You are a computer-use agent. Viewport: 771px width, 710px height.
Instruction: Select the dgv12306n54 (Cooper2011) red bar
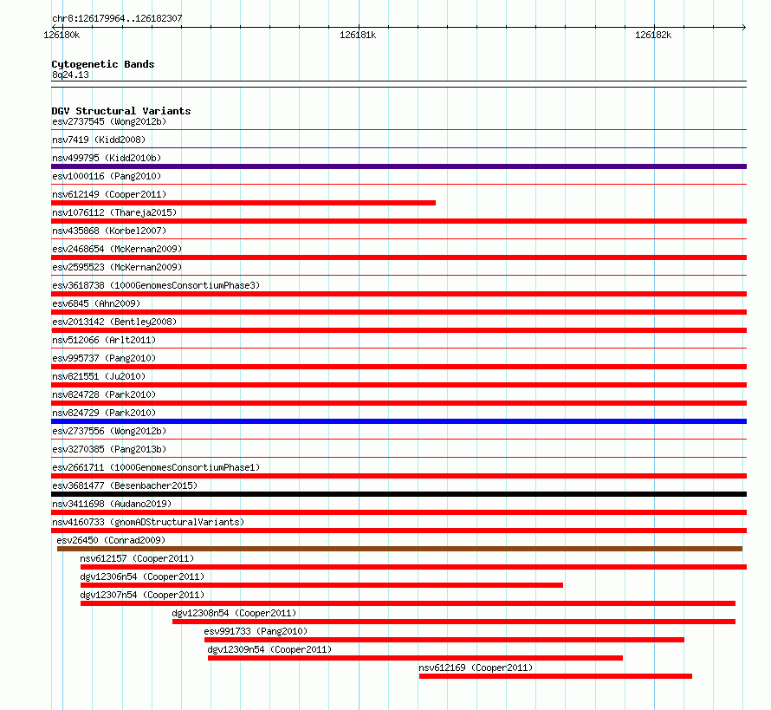[x=321, y=585]
